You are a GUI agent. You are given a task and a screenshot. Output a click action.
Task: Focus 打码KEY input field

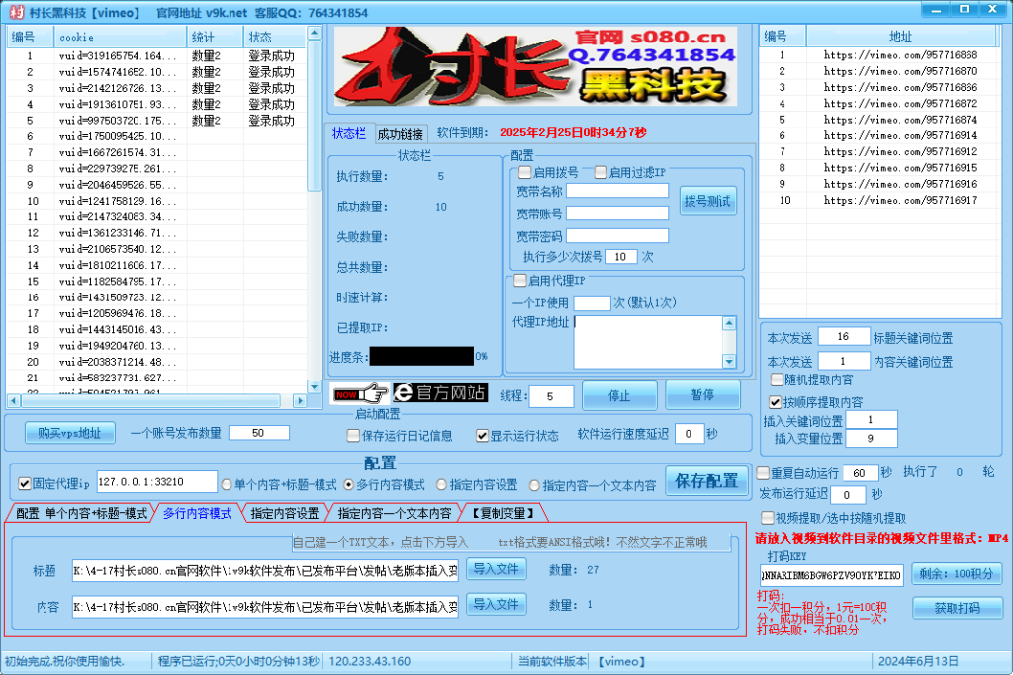click(x=831, y=575)
